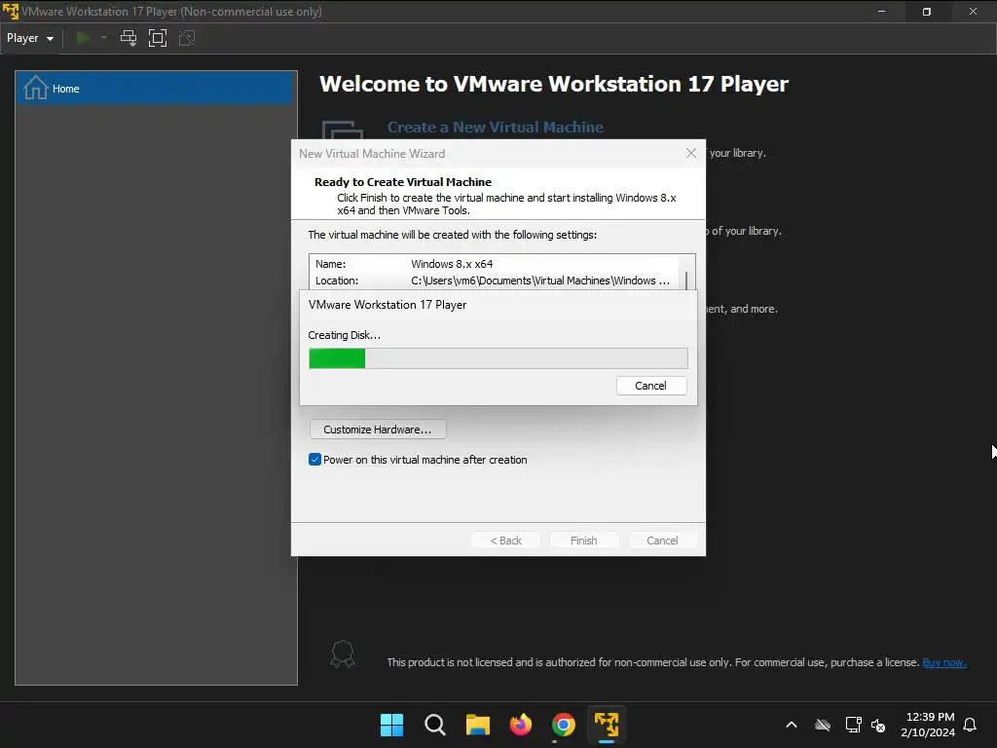Screen dimensions: 997x748
Task: Open the notifications bell icon
Action: tap(970, 725)
